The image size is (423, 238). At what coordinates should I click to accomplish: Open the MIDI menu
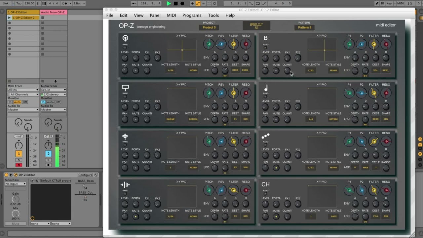pos(172,15)
